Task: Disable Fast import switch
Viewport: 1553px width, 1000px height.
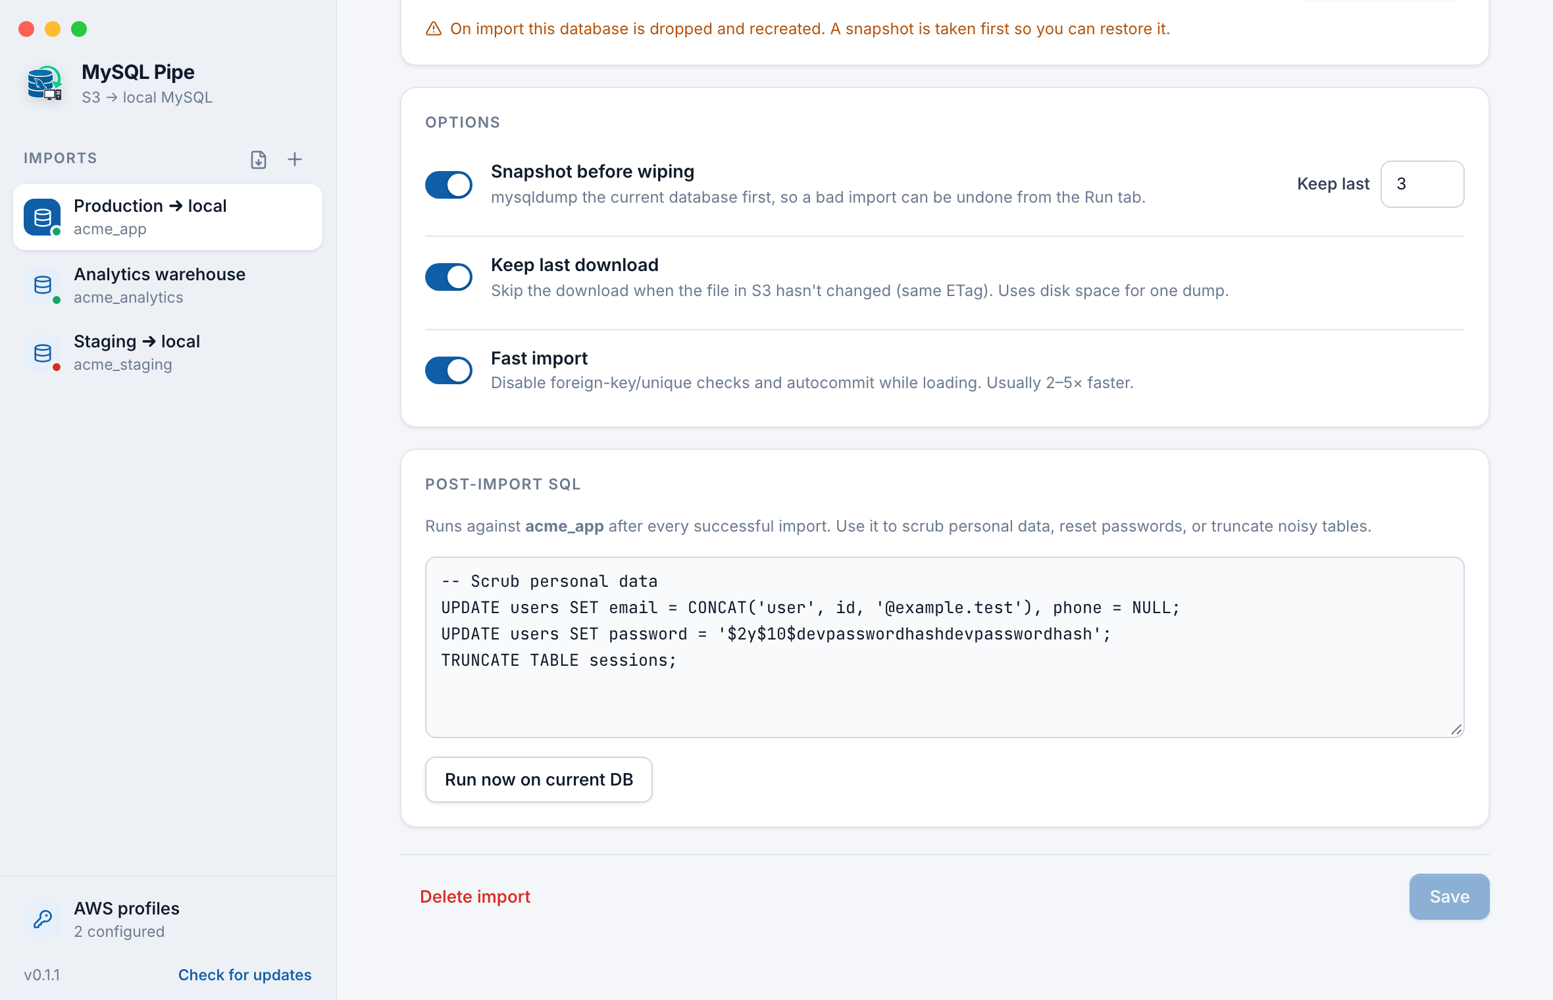Action: point(449,370)
